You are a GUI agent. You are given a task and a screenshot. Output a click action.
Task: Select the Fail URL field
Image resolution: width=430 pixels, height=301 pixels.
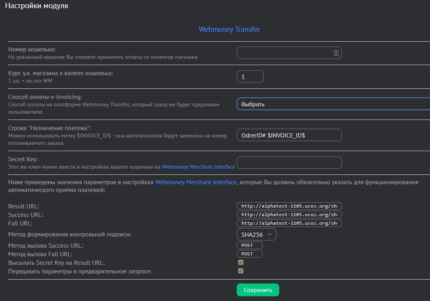pyautogui.click(x=289, y=223)
